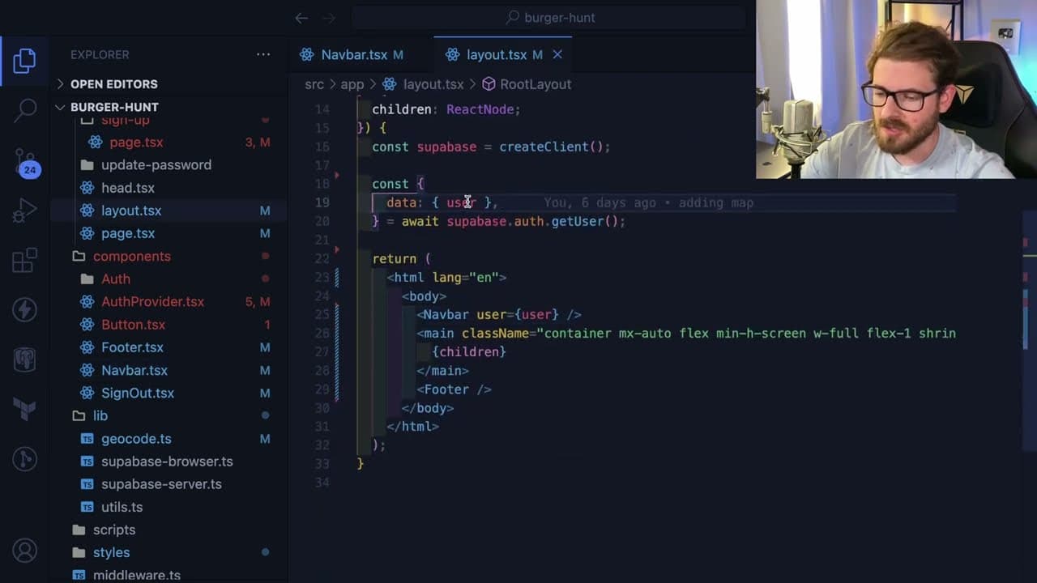1037x583 pixels.
Task: Expand the update-password folder
Action: point(156,164)
